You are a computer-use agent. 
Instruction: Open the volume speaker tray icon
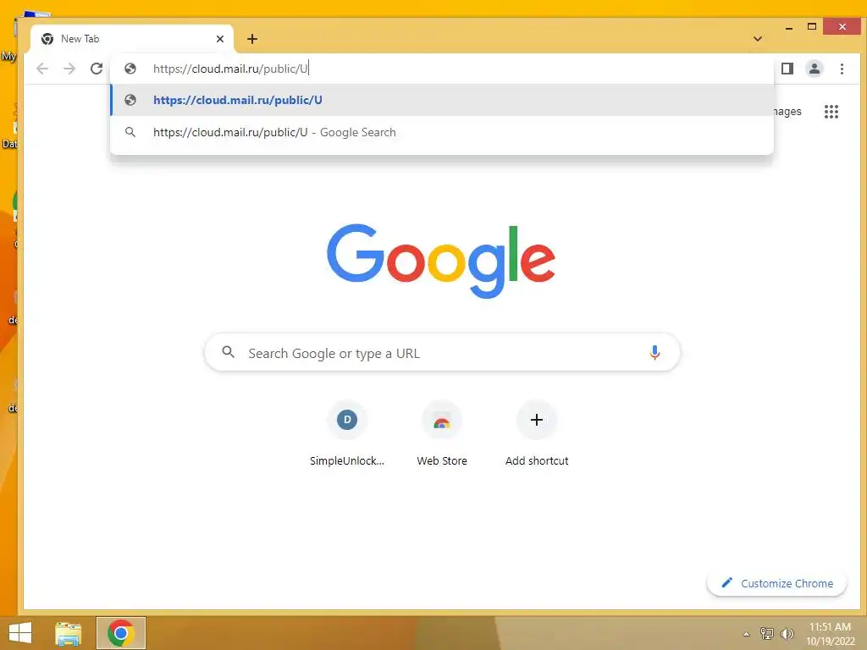pyautogui.click(x=787, y=634)
